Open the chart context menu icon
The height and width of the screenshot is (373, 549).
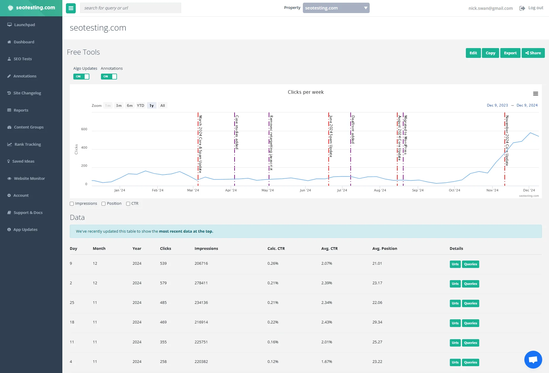click(535, 94)
